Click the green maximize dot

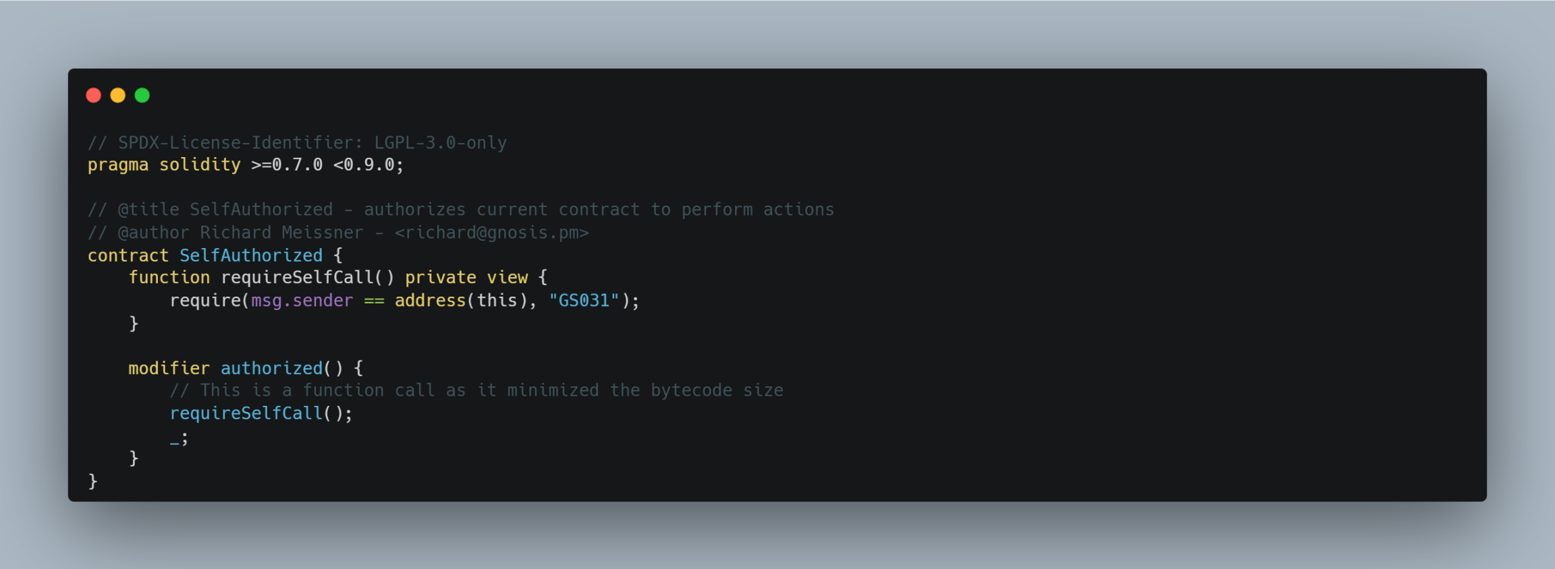pyautogui.click(x=142, y=95)
